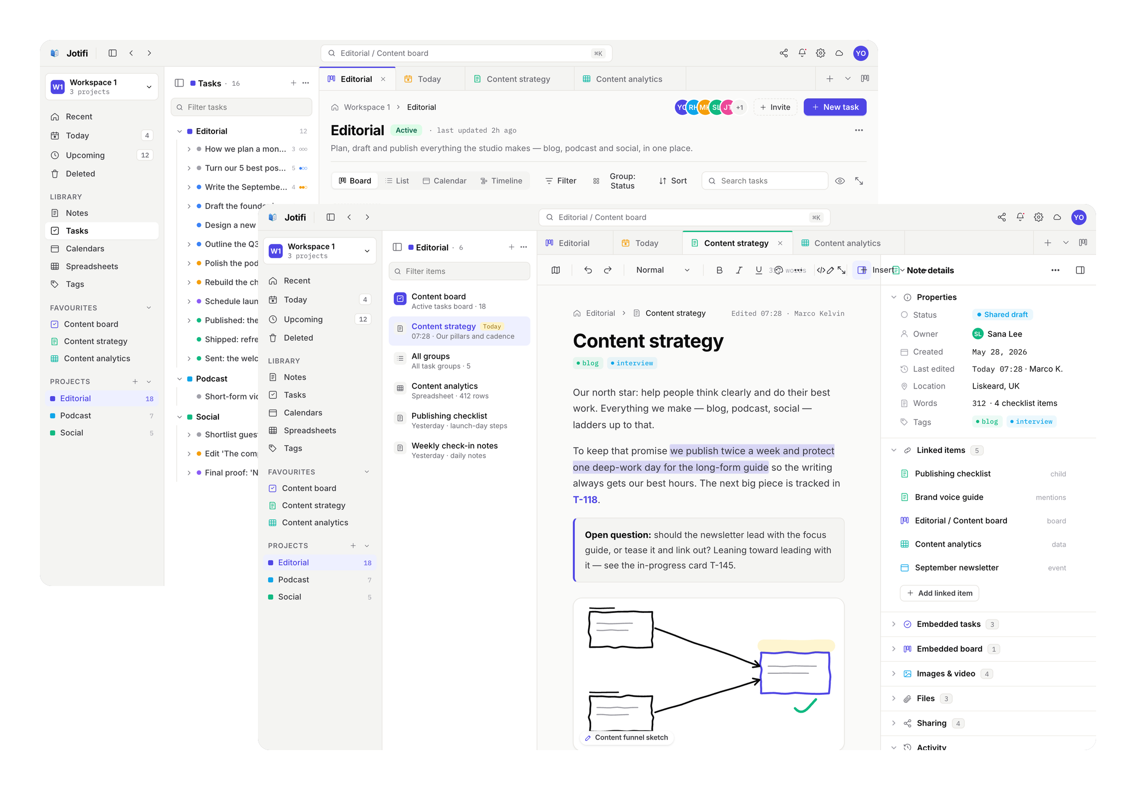
Task: Collapse the Tasks list panel in back window
Action: click(x=179, y=83)
